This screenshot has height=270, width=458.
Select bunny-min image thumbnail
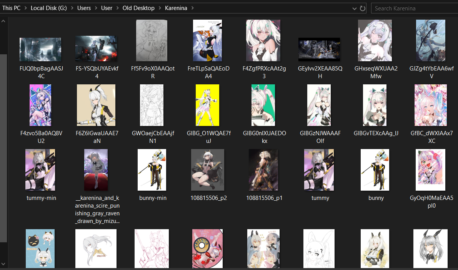152,169
